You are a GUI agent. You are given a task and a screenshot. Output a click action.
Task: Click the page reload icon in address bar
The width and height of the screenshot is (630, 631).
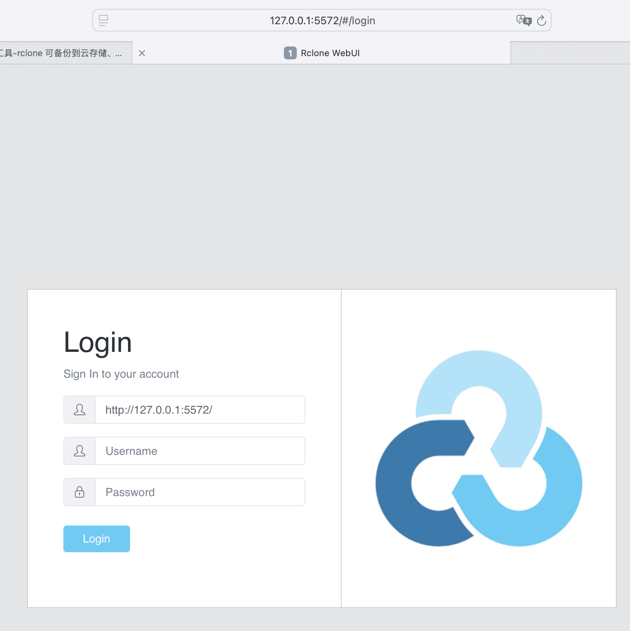[x=542, y=20]
